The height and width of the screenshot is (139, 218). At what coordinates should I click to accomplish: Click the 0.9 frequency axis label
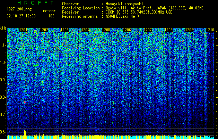pyautogui.click(x=3, y=80)
